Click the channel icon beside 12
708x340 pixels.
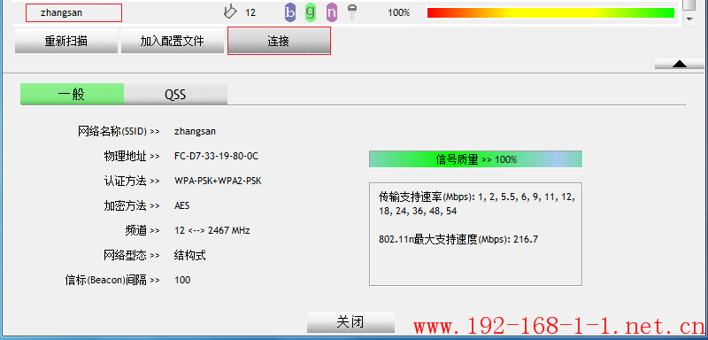230,12
